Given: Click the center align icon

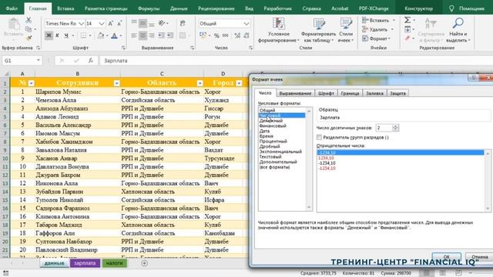Looking at the screenshot, I should 143,35.
